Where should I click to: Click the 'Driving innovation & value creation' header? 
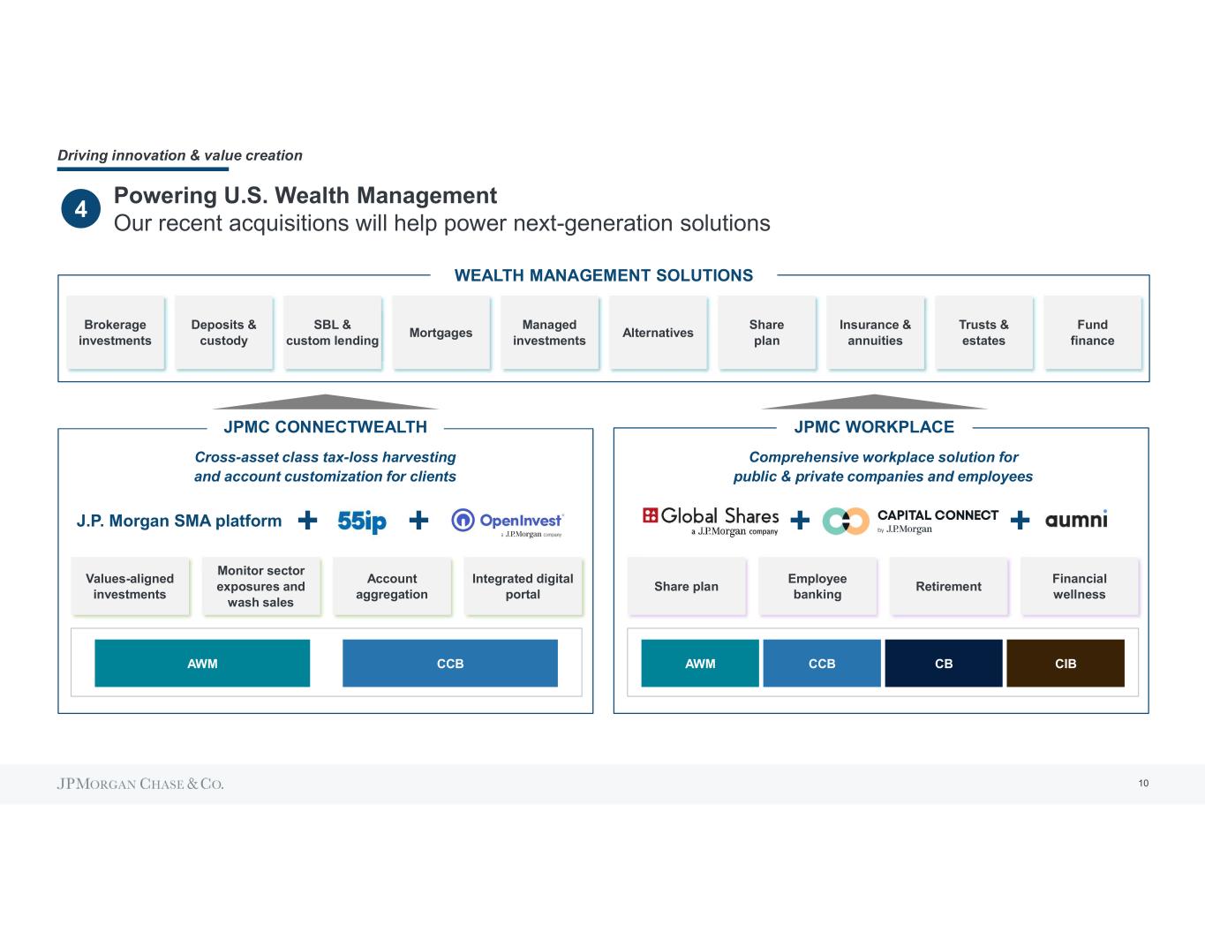[180, 155]
